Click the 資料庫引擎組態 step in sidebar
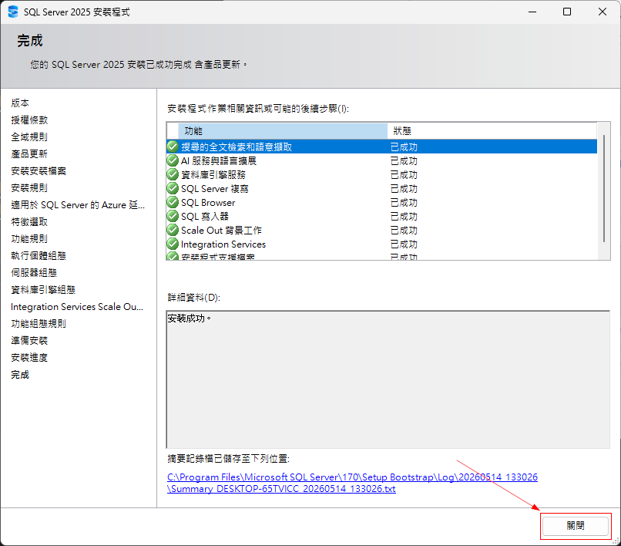Viewport: 621px width, 546px height. (43, 290)
